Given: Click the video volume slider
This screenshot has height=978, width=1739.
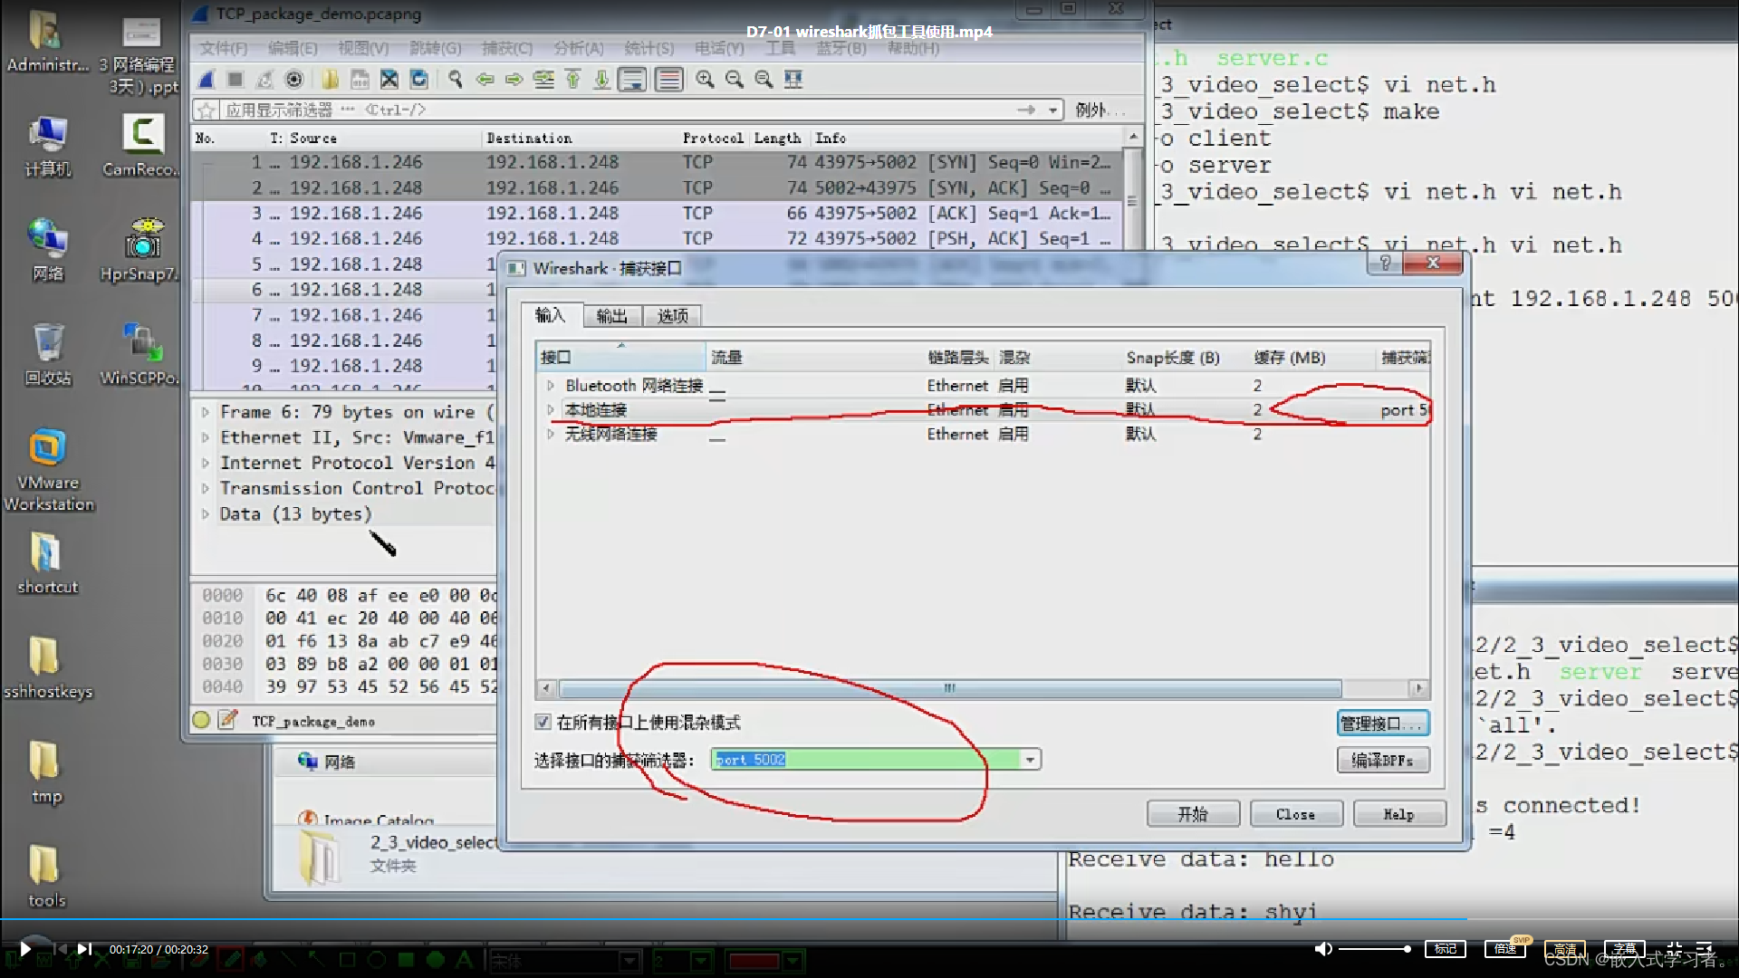Looking at the screenshot, I should (x=1373, y=949).
